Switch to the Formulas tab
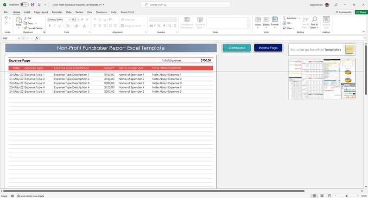The width and height of the screenshot is (368, 198). (x=57, y=12)
